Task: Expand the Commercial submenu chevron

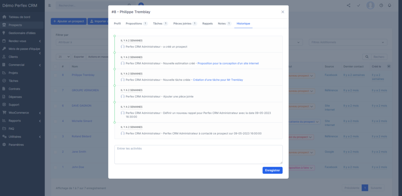Action: [x=40, y=65]
